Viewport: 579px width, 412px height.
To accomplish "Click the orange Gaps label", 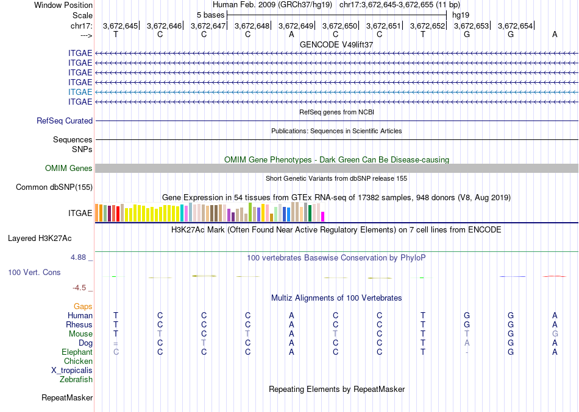I will [x=83, y=307].
